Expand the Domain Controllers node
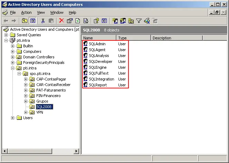The height and width of the screenshot is (163, 229). pyautogui.click(x=12, y=57)
